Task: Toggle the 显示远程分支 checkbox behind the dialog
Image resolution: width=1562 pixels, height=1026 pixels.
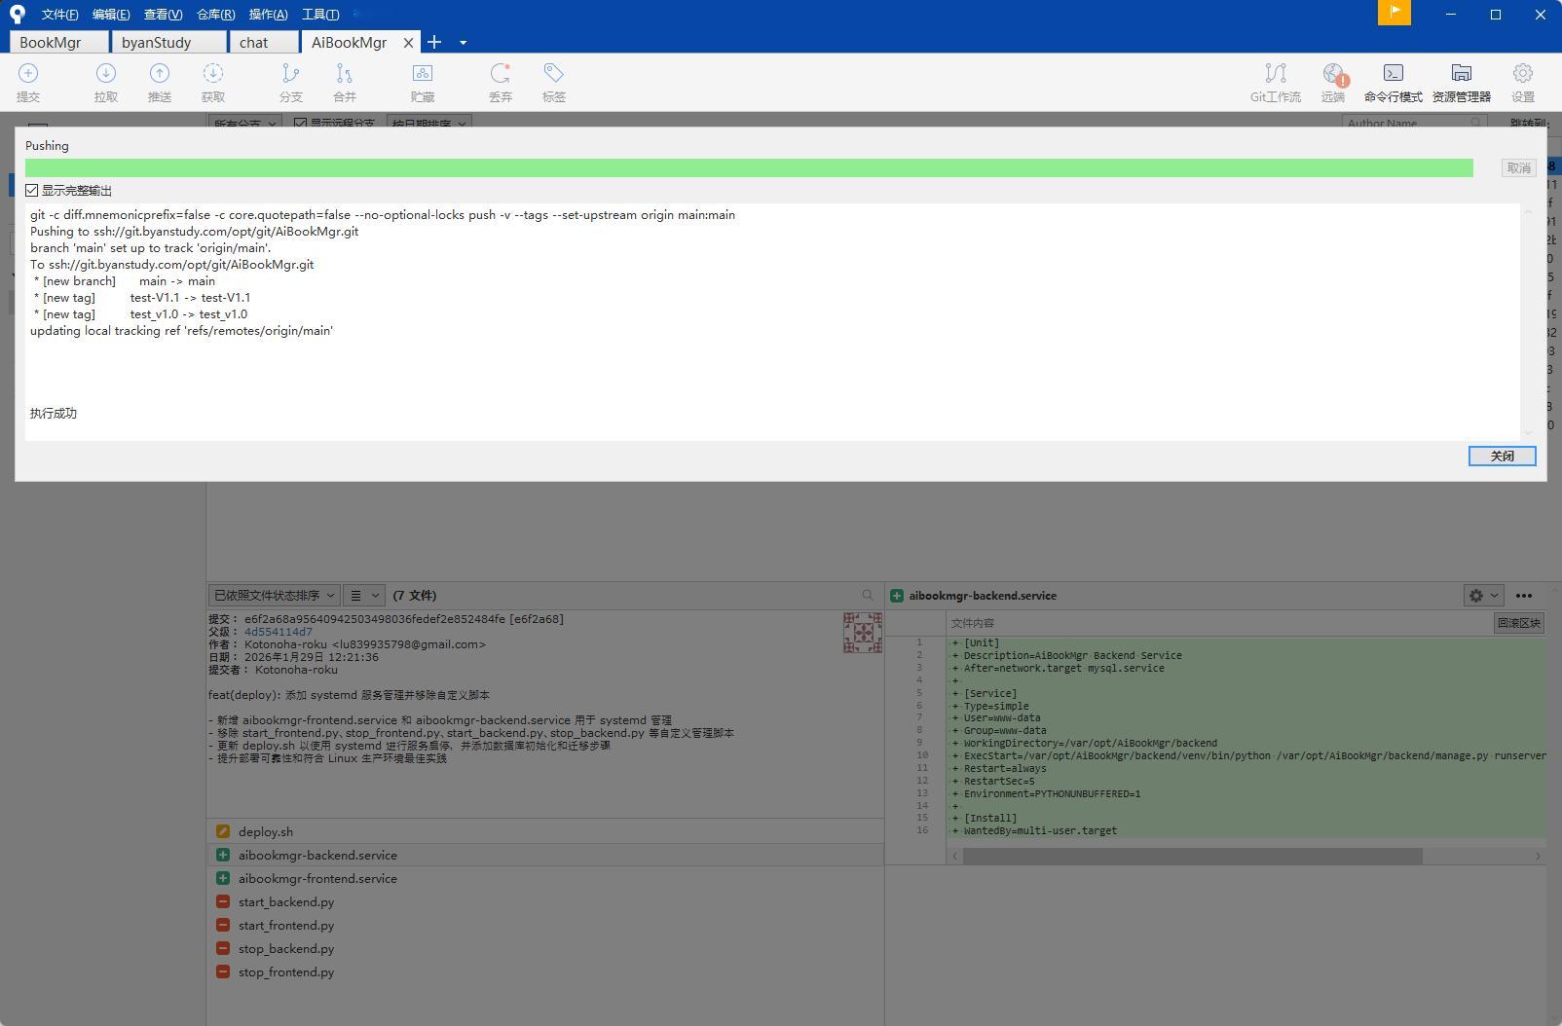Action: click(300, 124)
